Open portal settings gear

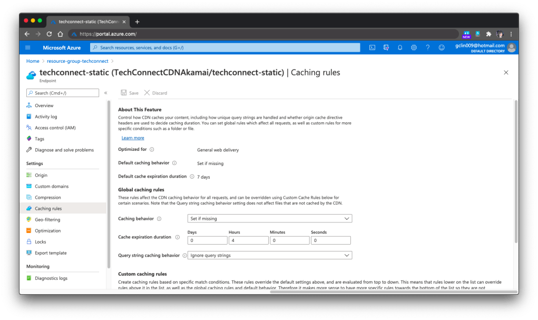coord(414,47)
